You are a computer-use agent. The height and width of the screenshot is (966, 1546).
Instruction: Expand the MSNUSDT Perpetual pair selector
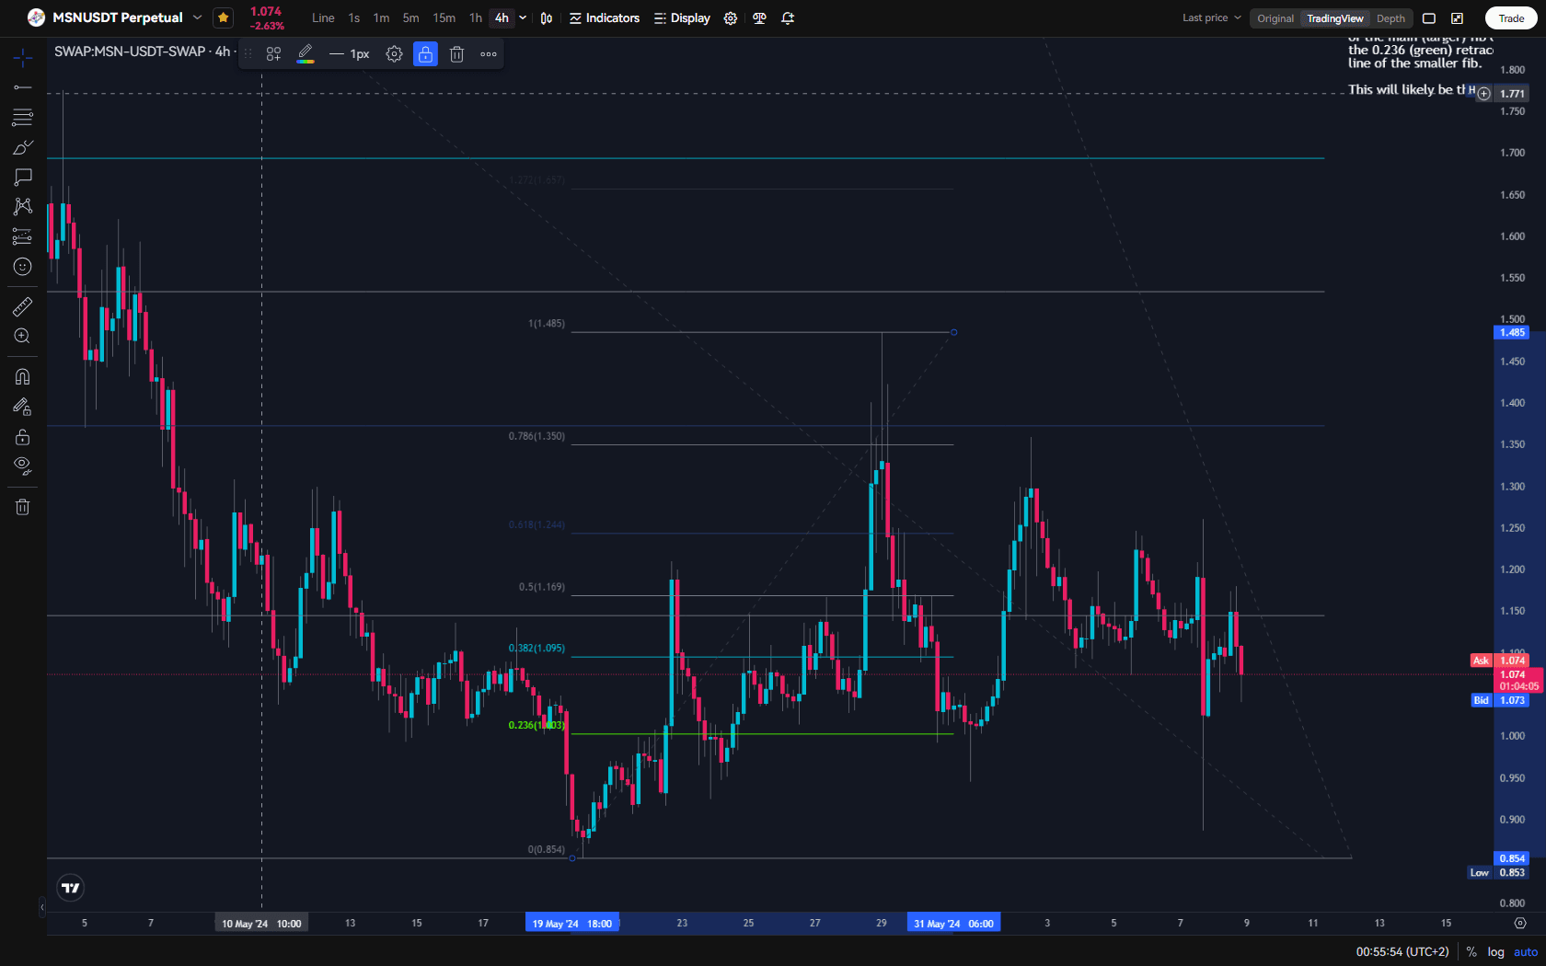point(197,17)
